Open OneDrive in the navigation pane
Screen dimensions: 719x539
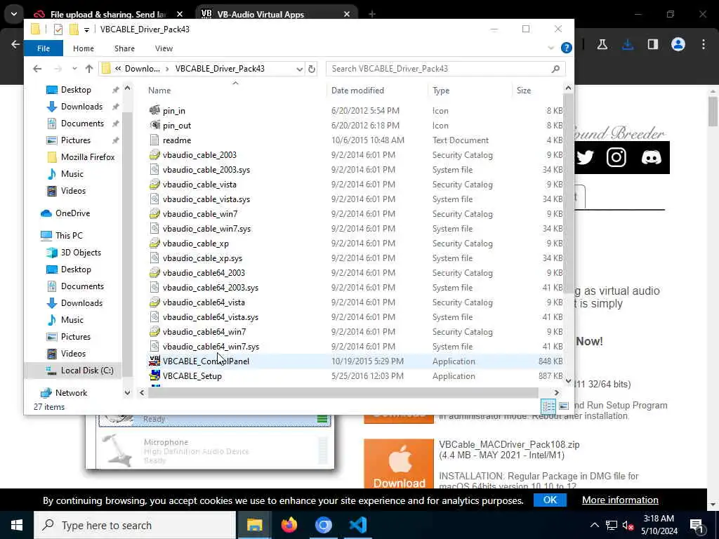[72, 213]
